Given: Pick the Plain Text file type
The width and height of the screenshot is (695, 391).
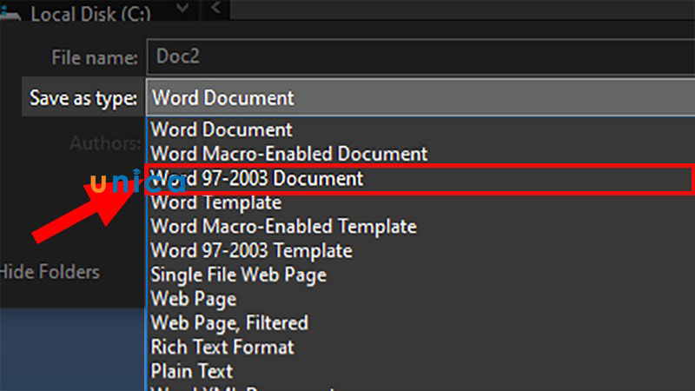Looking at the screenshot, I should (193, 371).
